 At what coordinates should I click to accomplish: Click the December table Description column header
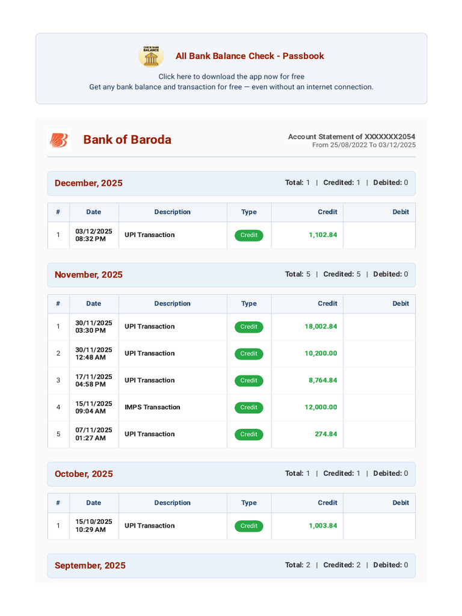click(x=173, y=212)
